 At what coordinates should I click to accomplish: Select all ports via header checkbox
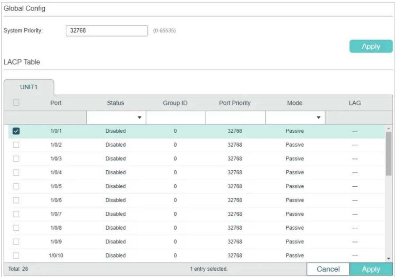(x=16, y=103)
